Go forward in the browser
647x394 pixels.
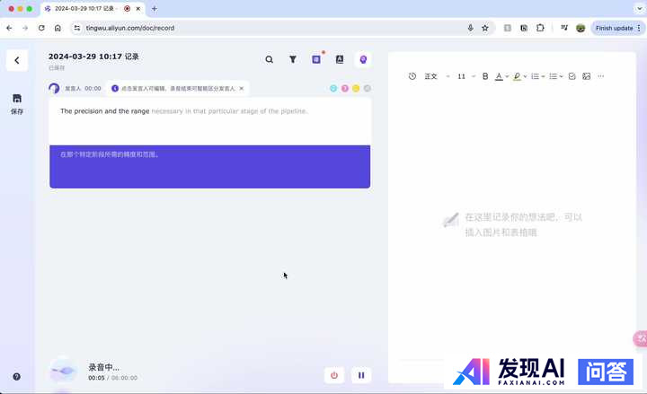[x=25, y=28]
